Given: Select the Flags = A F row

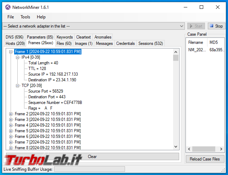Looking at the screenshot, I should point(40,108).
